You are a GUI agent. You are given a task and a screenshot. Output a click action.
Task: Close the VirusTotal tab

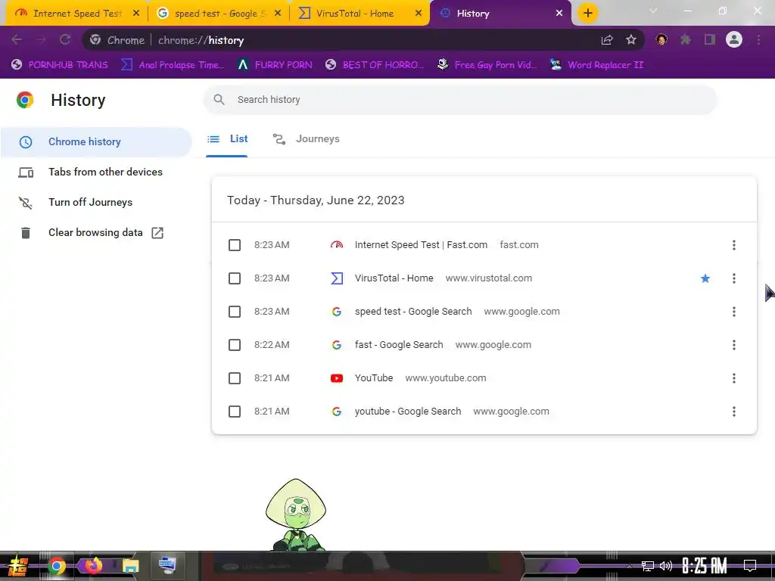(x=419, y=14)
